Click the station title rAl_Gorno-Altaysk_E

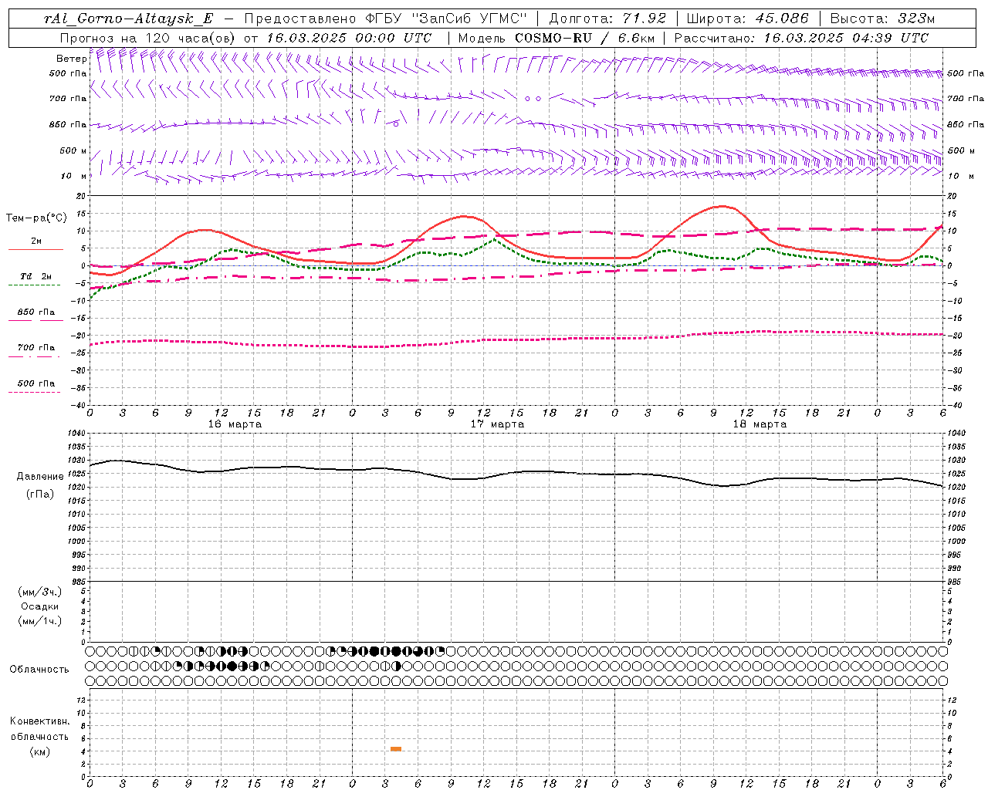[130, 19]
